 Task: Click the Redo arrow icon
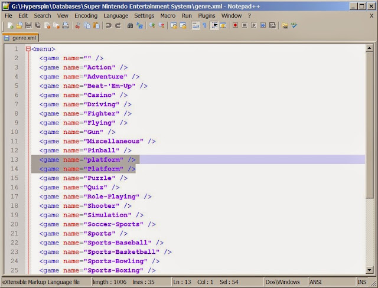118,25
